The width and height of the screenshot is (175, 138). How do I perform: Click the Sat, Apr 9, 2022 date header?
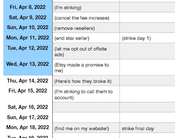pos(28,17)
